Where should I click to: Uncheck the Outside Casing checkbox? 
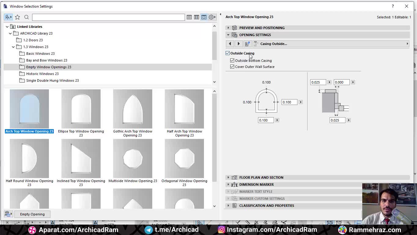tap(228, 53)
